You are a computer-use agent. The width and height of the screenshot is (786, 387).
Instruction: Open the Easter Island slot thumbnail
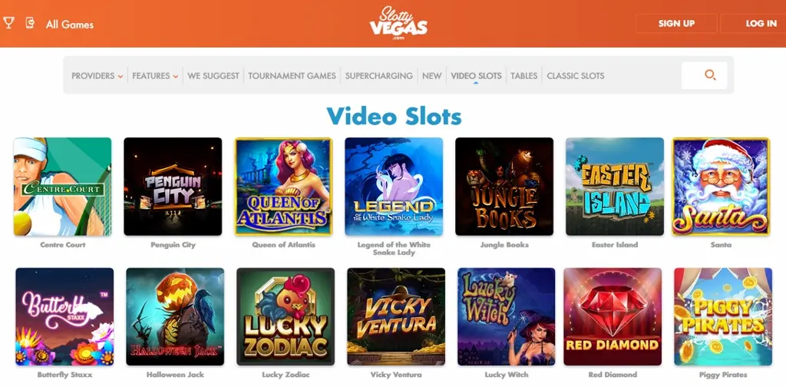point(615,187)
